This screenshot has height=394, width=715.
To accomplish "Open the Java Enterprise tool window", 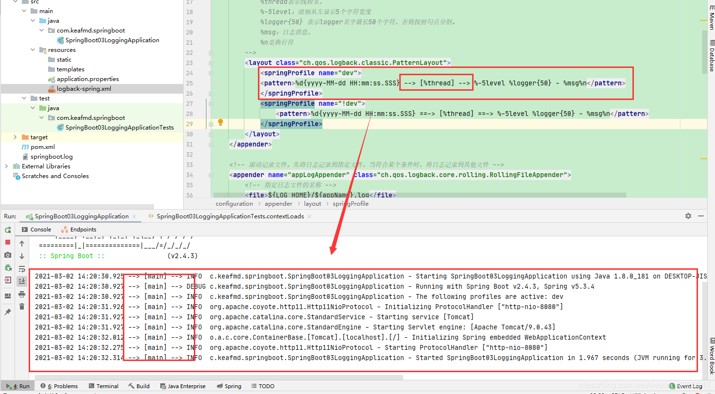I will point(183,386).
